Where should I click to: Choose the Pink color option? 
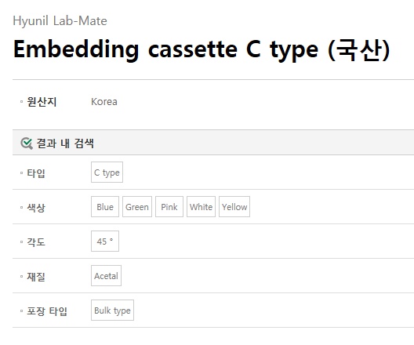(x=169, y=207)
